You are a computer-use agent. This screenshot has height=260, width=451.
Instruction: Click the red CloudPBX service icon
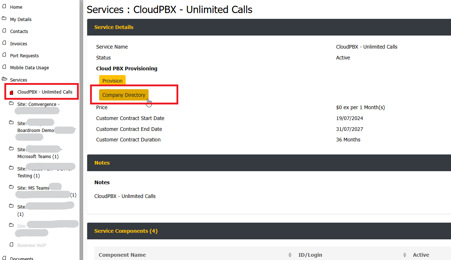pyautogui.click(x=11, y=92)
